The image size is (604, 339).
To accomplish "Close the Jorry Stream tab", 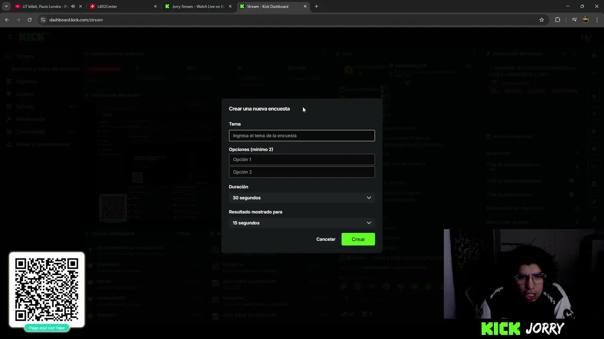I will [x=230, y=7].
